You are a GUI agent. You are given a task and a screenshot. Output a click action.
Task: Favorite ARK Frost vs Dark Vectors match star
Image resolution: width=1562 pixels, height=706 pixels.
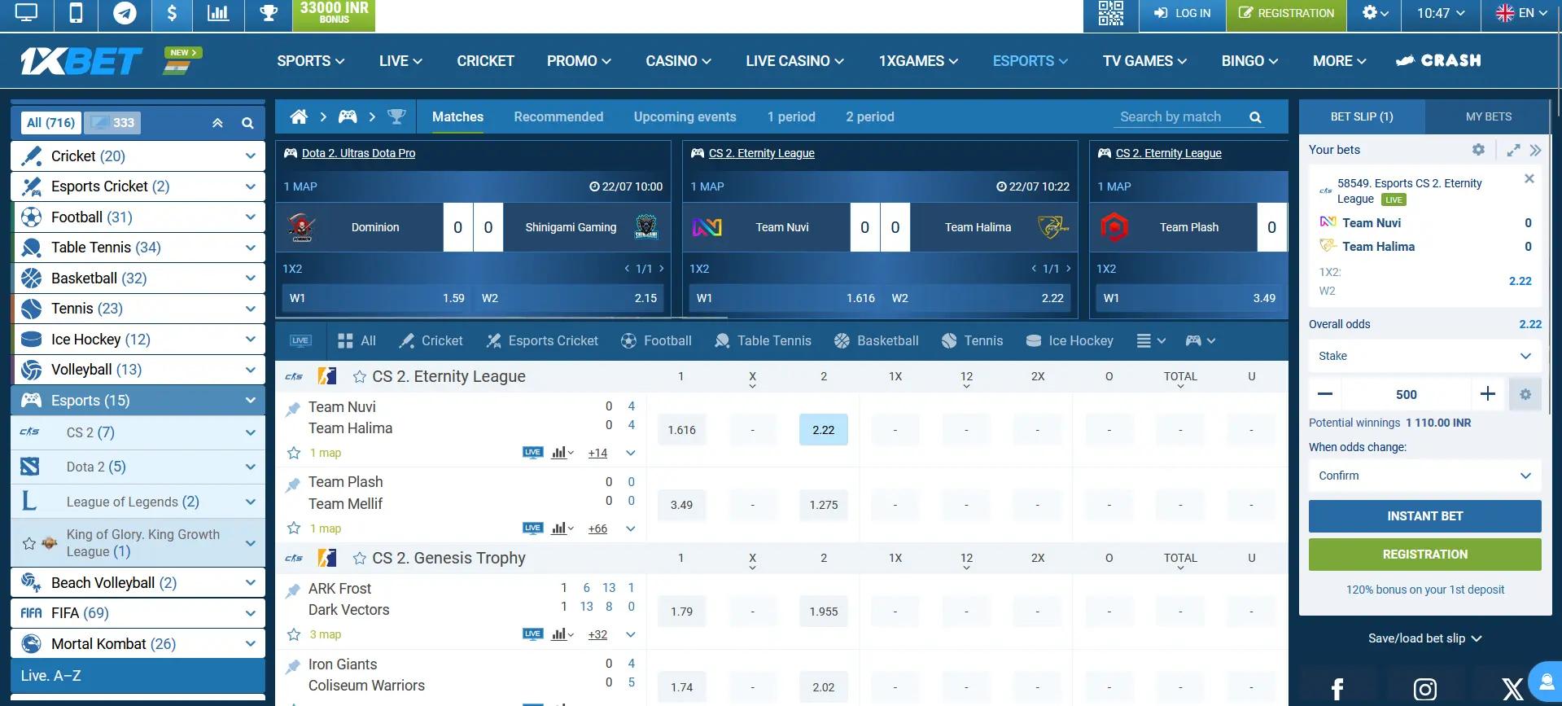click(x=294, y=634)
